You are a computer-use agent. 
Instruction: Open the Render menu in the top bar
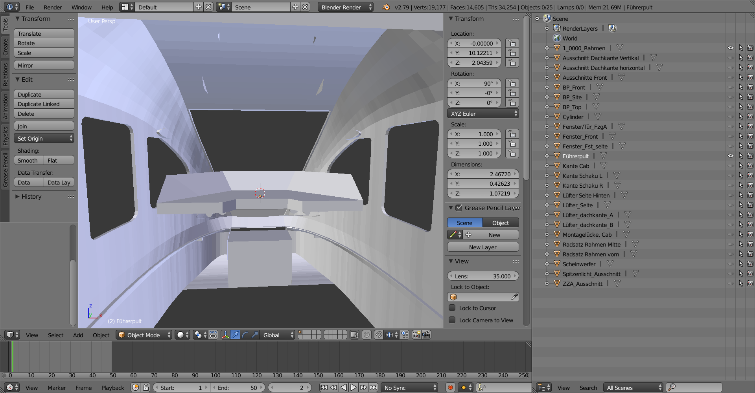click(53, 7)
